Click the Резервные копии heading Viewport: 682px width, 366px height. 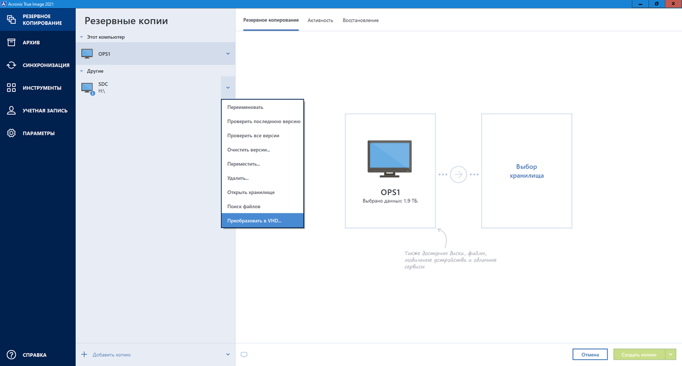[x=126, y=21]
